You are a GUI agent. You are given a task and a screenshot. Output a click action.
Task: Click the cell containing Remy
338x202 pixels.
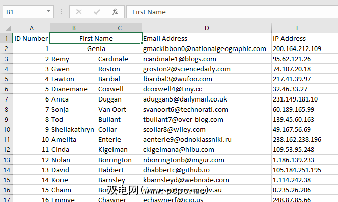click(74, 59)
